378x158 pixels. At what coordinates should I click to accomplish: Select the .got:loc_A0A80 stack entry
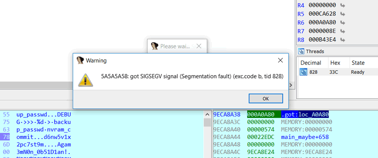tap(305, 114)
